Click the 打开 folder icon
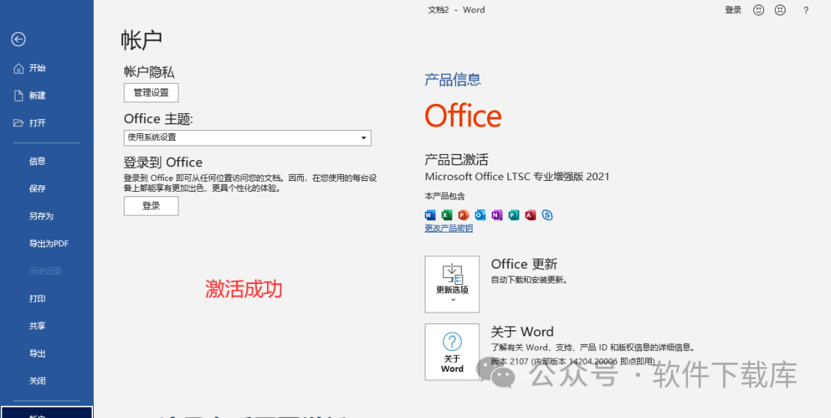This screenshot has height=418, width=831. pyautogui.click(x=18, y=123)
